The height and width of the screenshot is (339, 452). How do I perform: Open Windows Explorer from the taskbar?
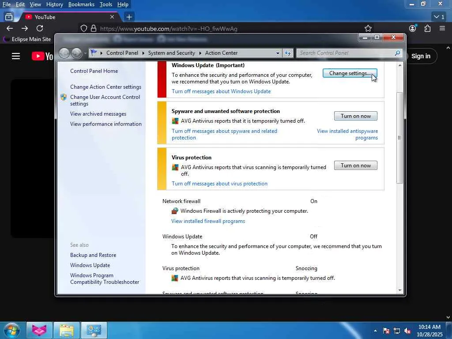tap(67, 330)
